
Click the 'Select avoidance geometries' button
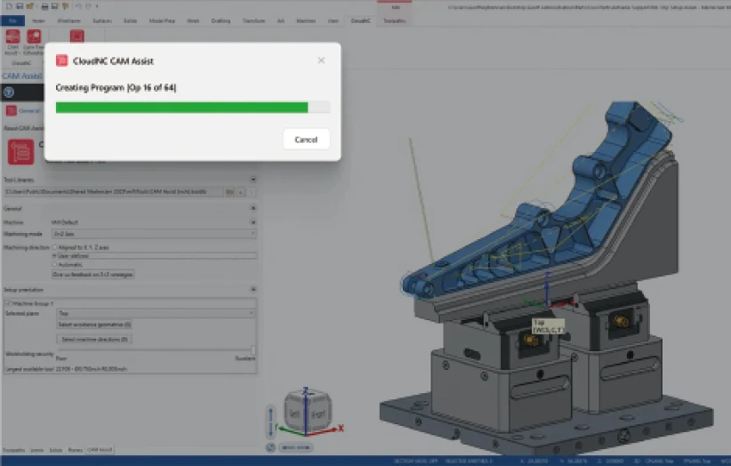pos(94,325)
